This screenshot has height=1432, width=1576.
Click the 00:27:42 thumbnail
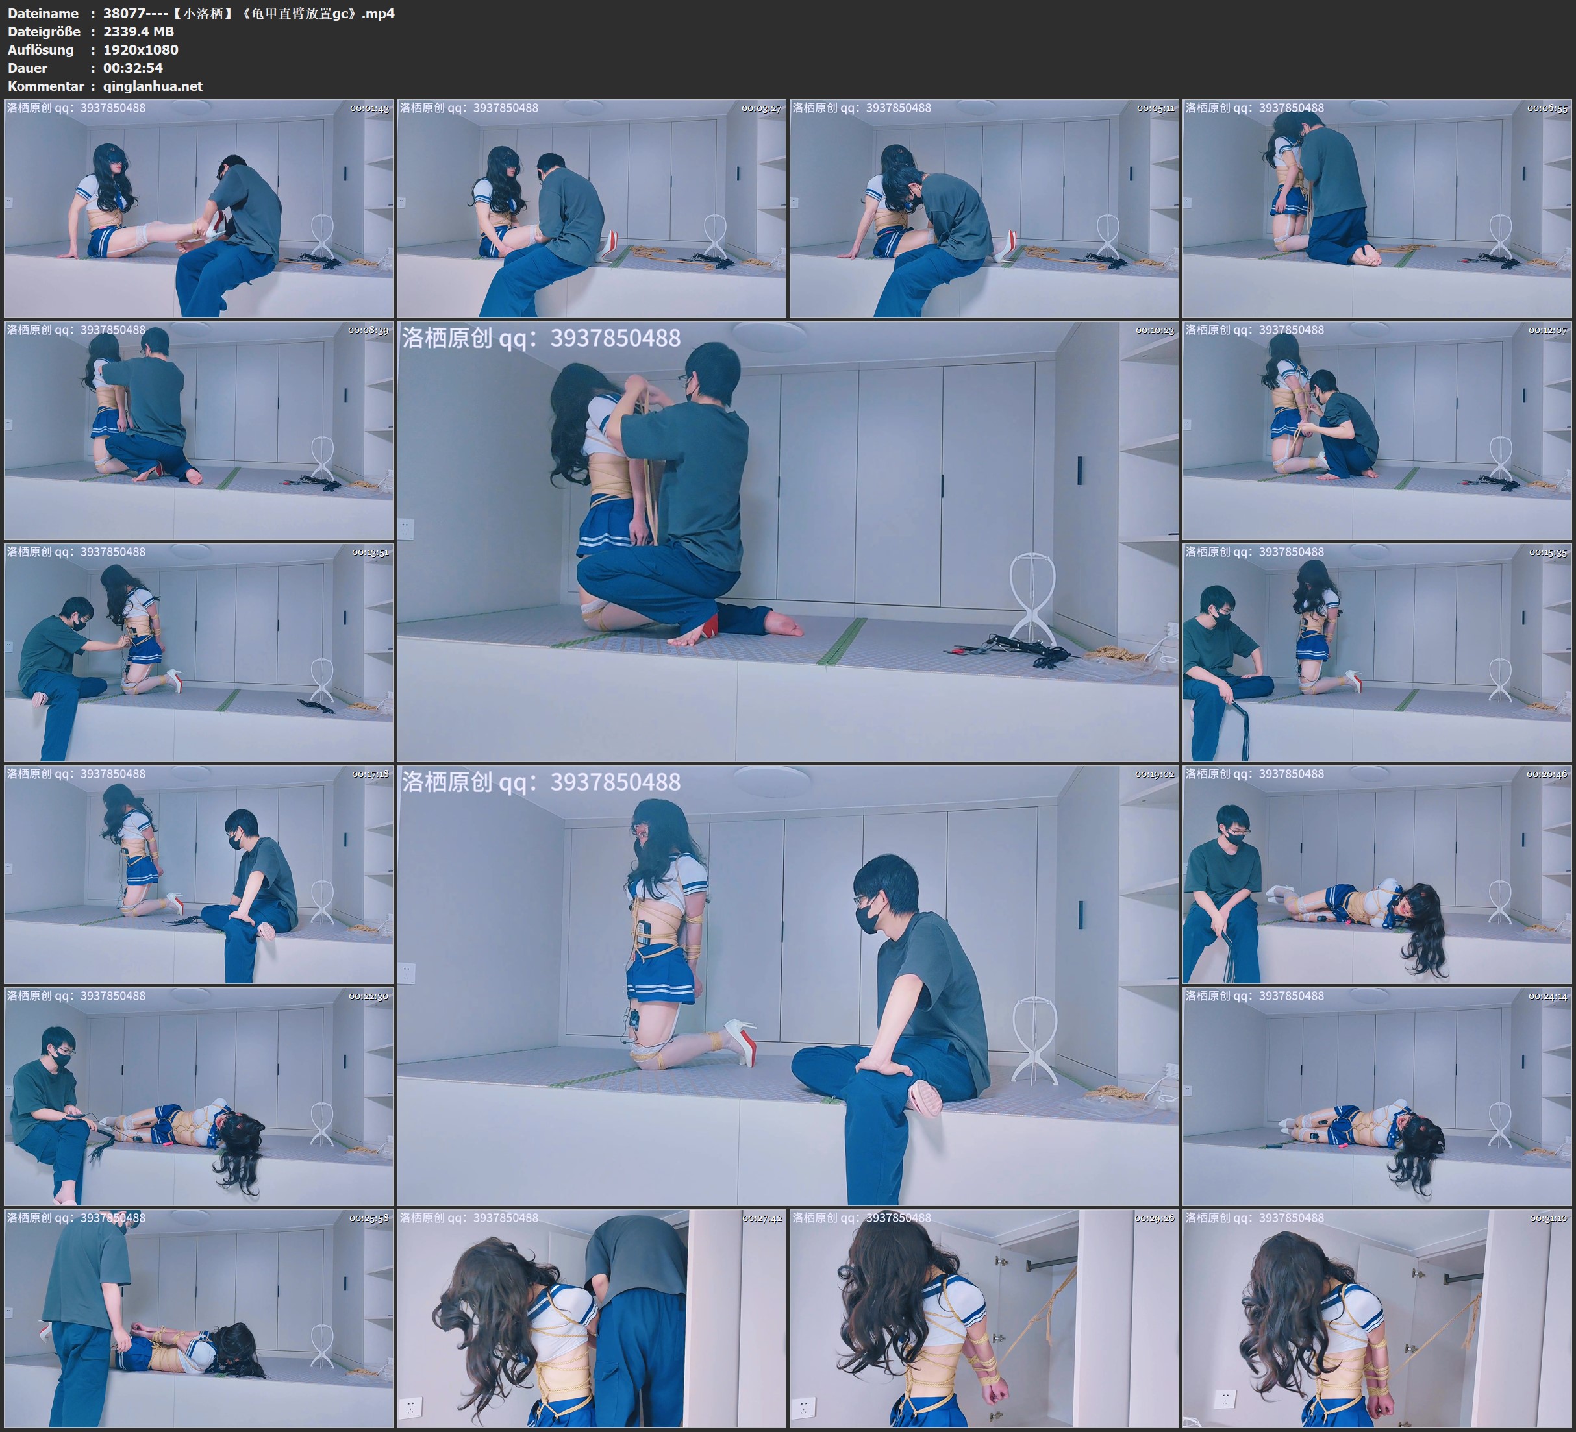[x=591, y=1318]
